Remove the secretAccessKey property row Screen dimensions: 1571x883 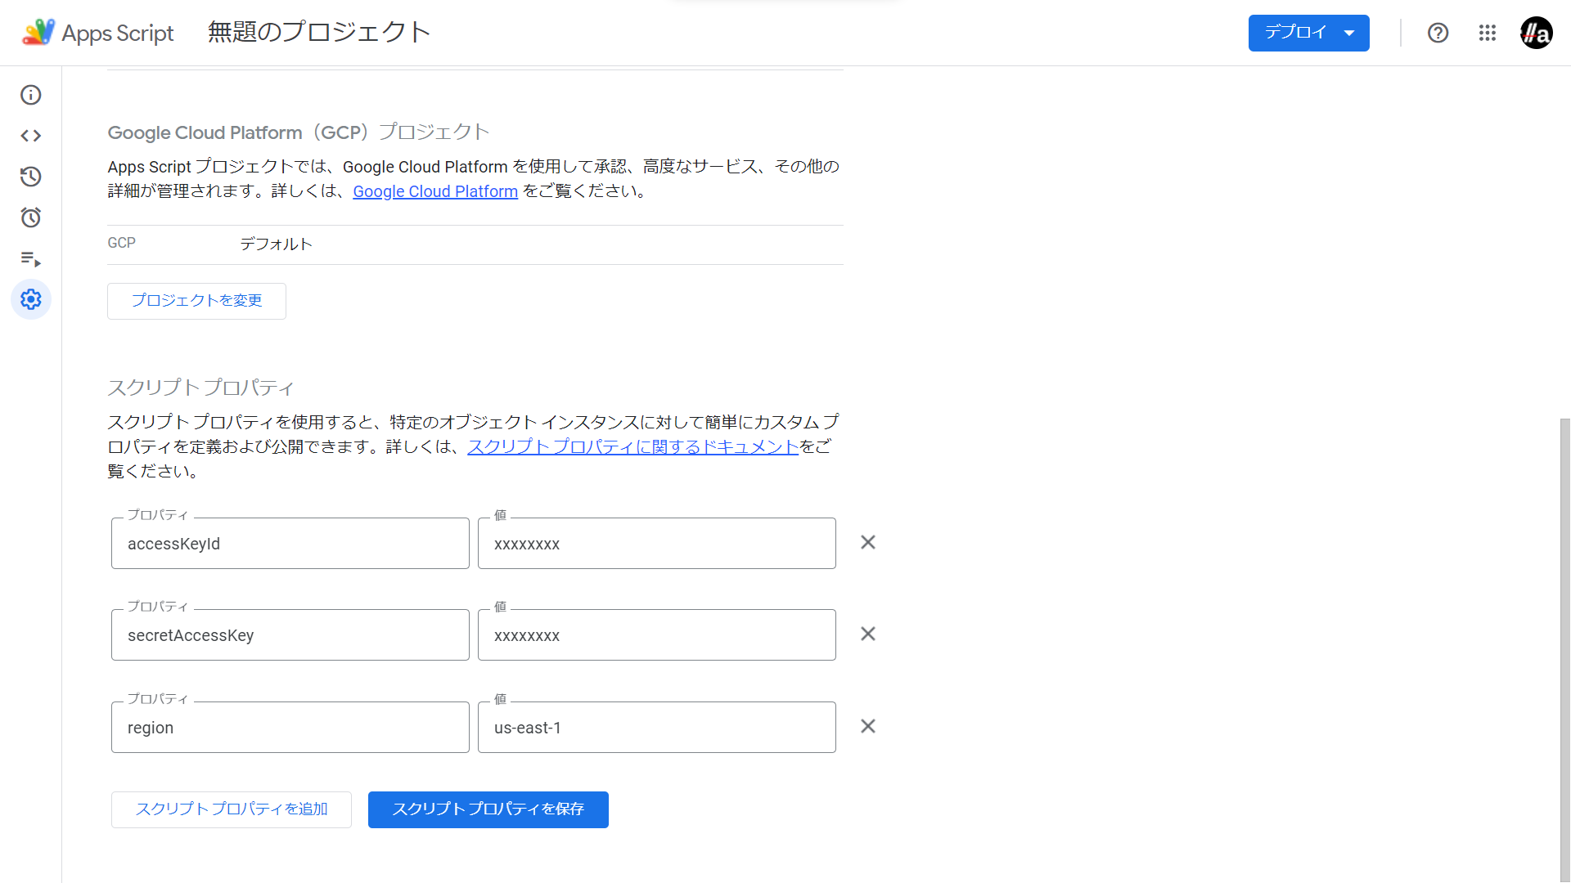pyautogui.click(x=868, y=634)
